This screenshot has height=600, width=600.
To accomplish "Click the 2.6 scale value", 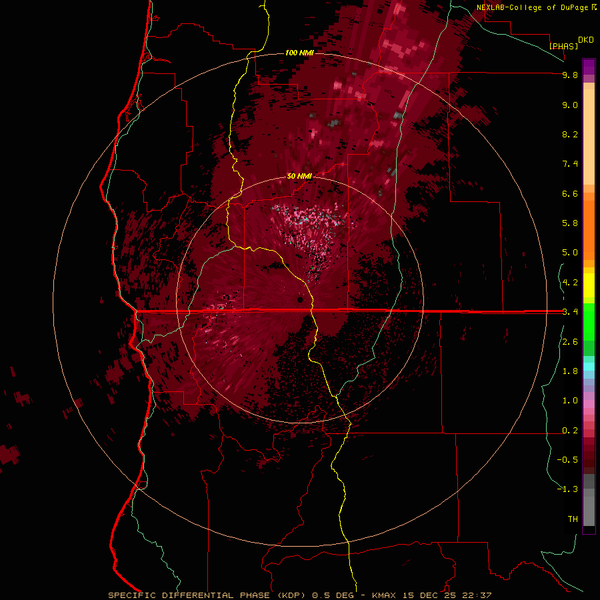I will pyautogui.click(x=570, y=342).
